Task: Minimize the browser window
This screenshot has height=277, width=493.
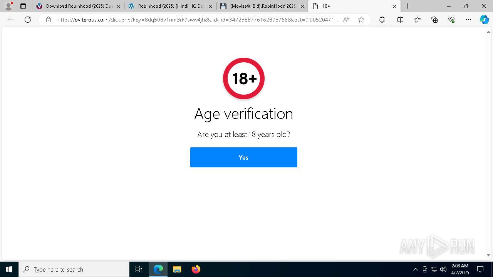Action: (449, 6)
